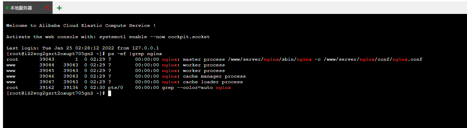The image size is (467, 128).
Task: Click PID 39044 in the worker process row
Action: (47, 65)
